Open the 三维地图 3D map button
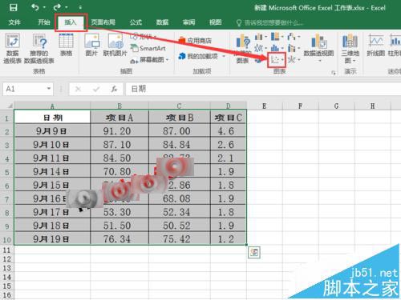401x300 pixels. coord(350,48)
